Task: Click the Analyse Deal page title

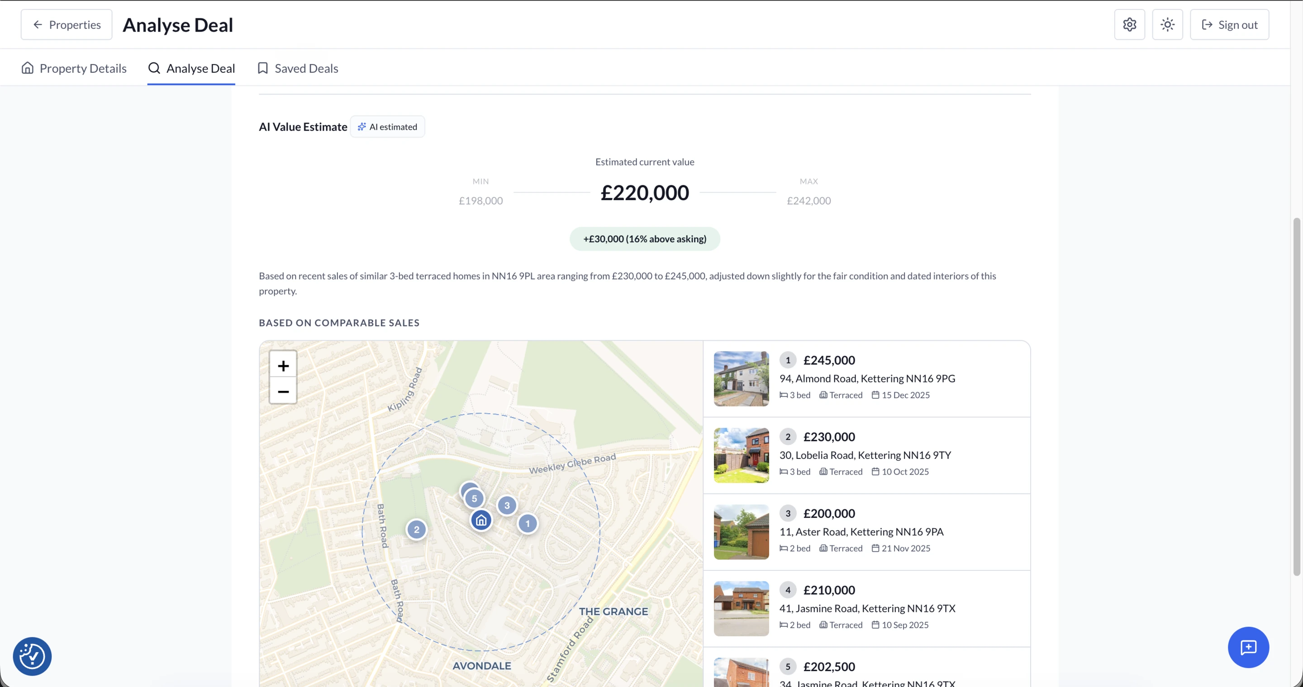Action: pyautogui.click(x=178, y=25)
